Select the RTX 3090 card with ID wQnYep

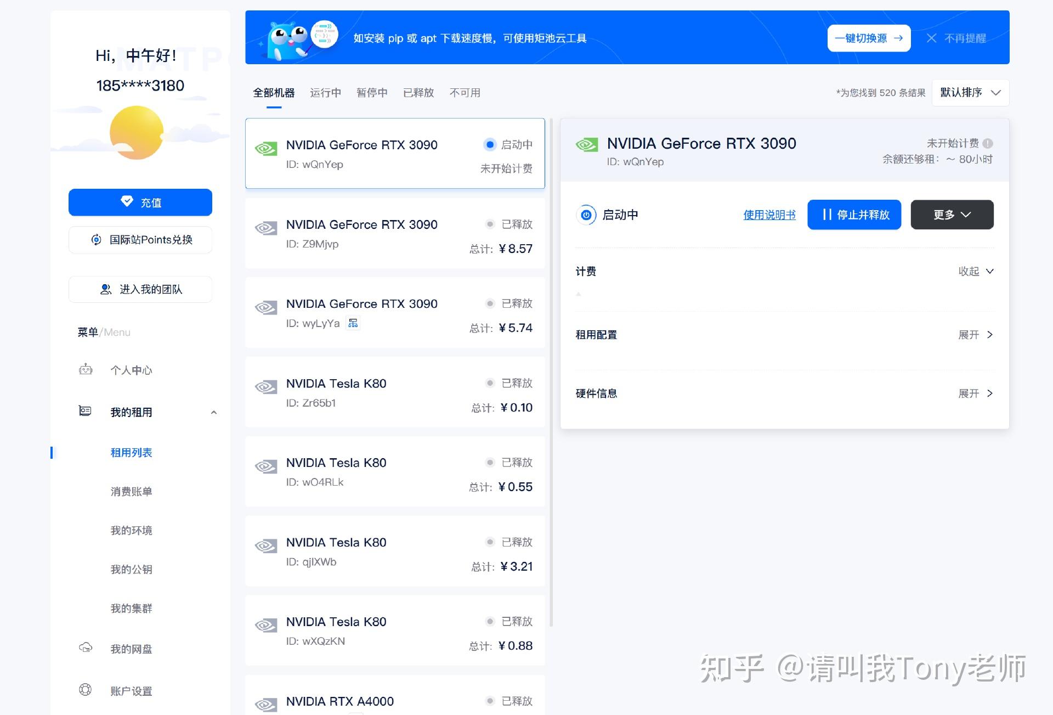coord(395,154)
